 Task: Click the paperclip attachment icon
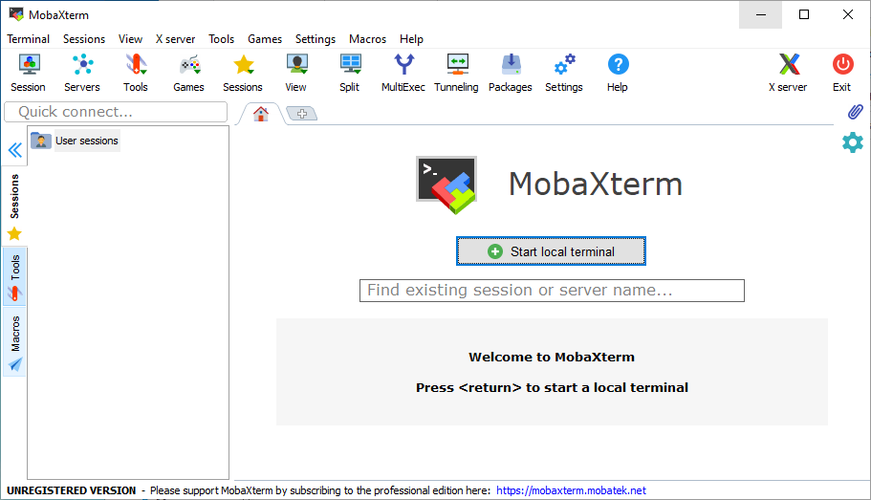(x=855, y=112)
